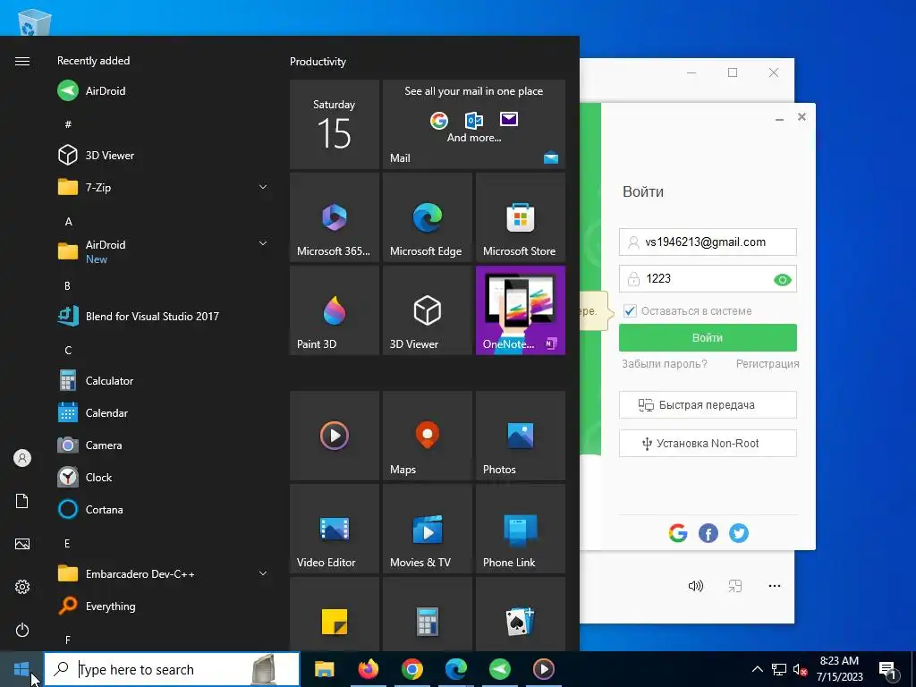Screen dimensions: 916x687
Task: Open the Movies & TV tile
Action: (427, 529)
